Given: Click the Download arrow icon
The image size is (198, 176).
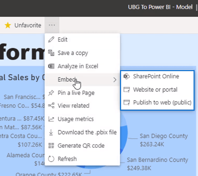Looking at the screenshot, I should click(51, 132).
